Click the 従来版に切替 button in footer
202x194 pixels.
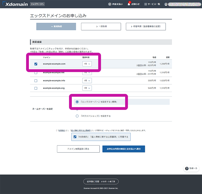[x=101, y=182]
